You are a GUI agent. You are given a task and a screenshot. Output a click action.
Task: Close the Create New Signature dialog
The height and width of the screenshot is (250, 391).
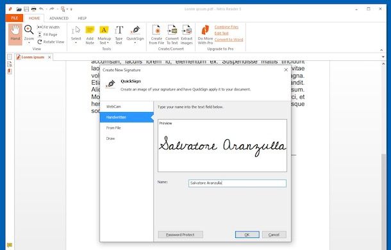pyautogui.click(x=286, y=70)
